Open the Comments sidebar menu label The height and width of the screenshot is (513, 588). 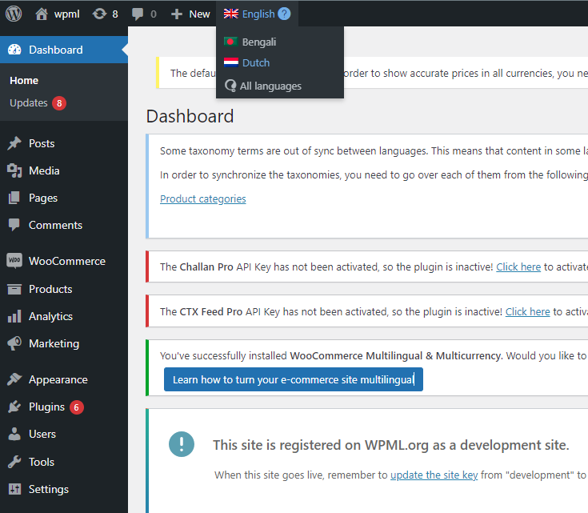(55, 225)
